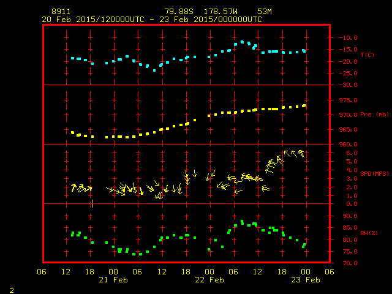The height and width of the screenshot is (294, 392).
Task: Click the 975.0 pressure tick
Action: 349,100
